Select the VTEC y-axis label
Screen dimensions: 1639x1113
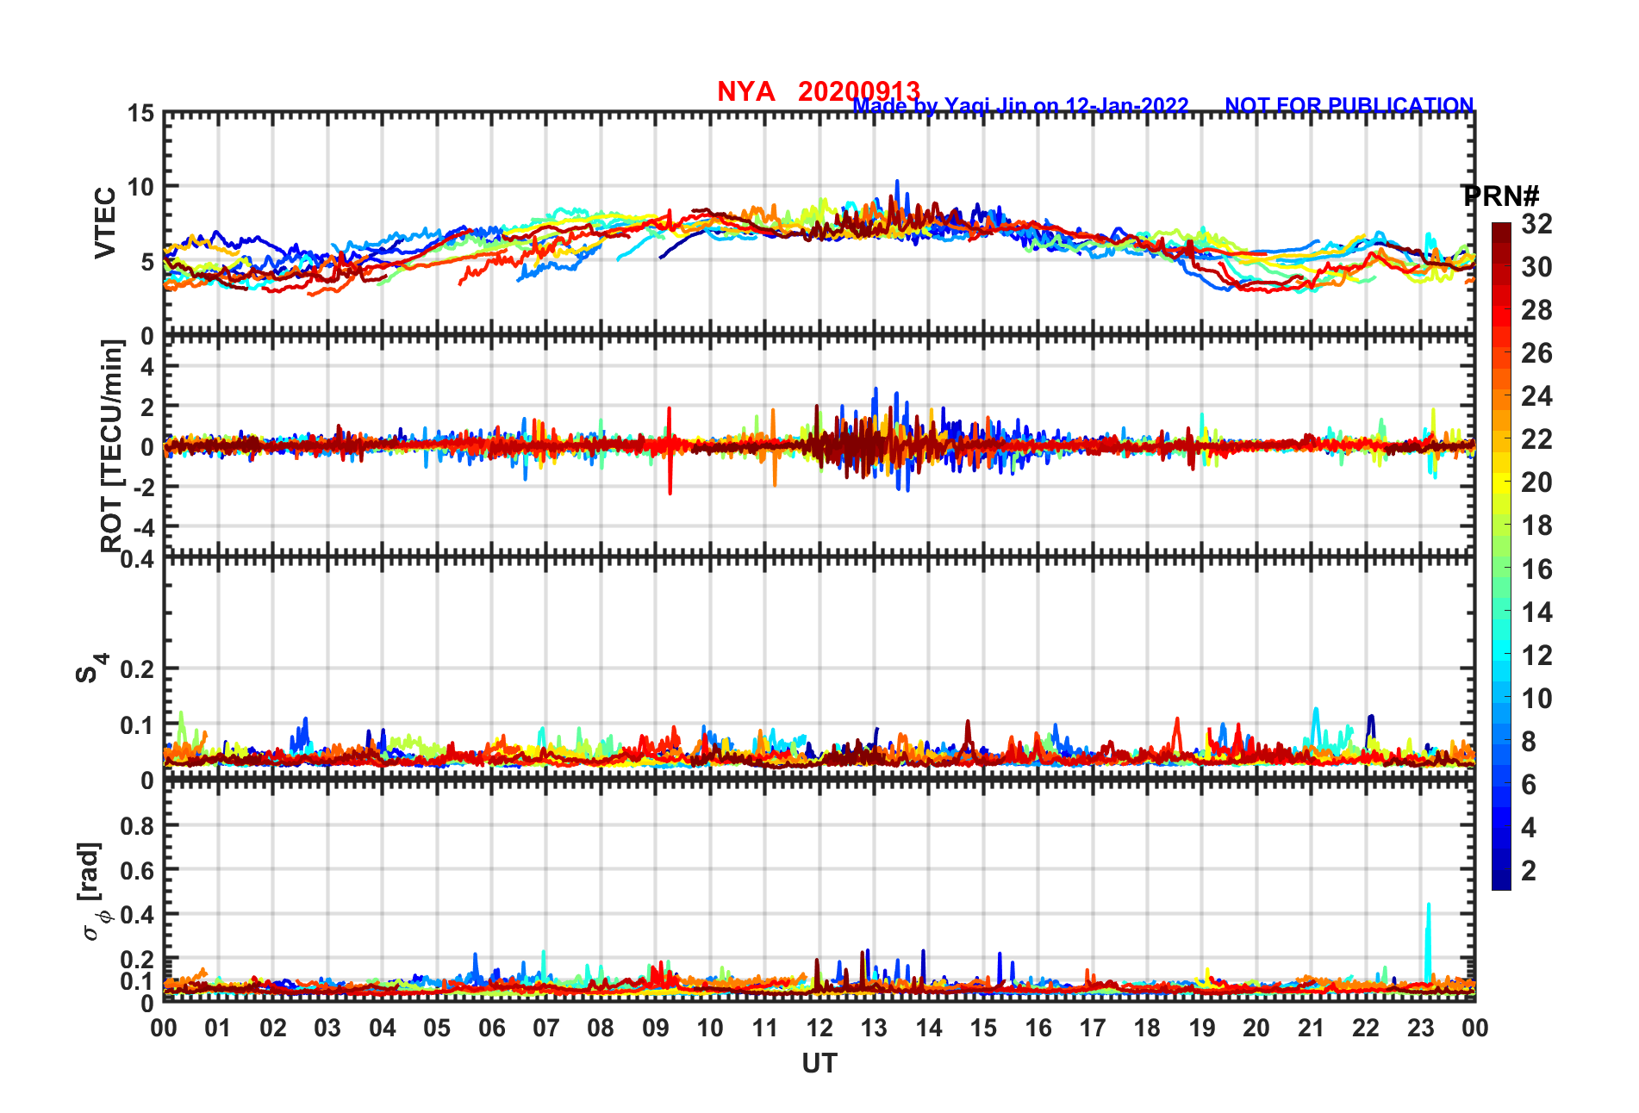click(x=105, y=222)
